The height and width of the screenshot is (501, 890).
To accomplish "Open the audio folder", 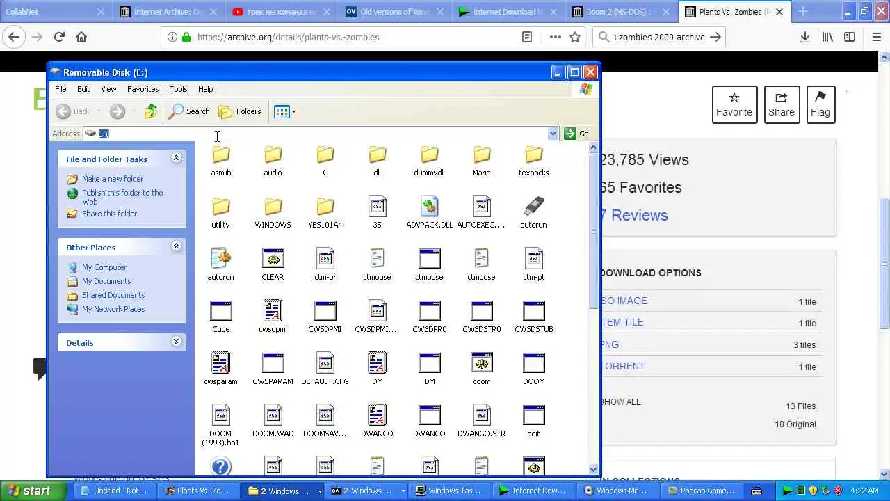I will tap(273, 161).
